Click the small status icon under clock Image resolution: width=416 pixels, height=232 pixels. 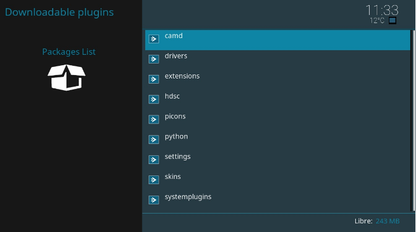[393, 20]
